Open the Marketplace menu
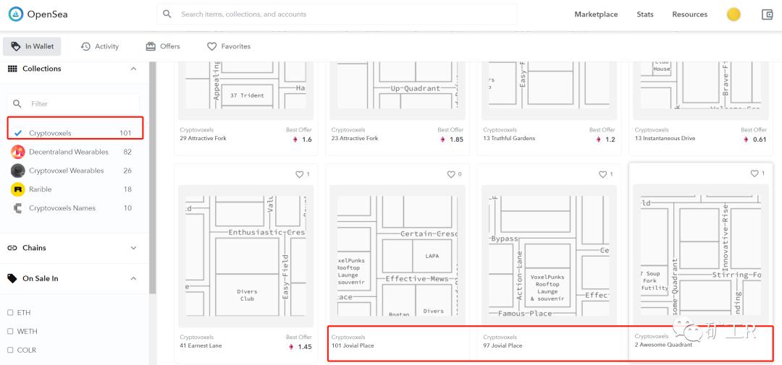This screenshot has width=782, height=365. (596, 14)
